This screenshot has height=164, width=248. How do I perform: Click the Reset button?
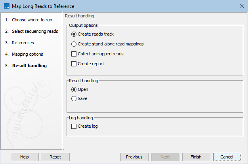[55, 157]
